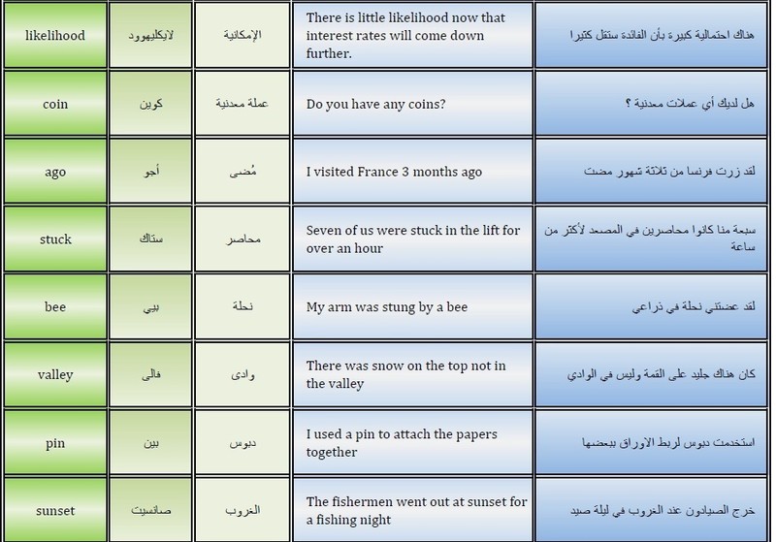Click the "bee" vocabulary cell
The image size is (776, 542).
[x=55, y=306]
